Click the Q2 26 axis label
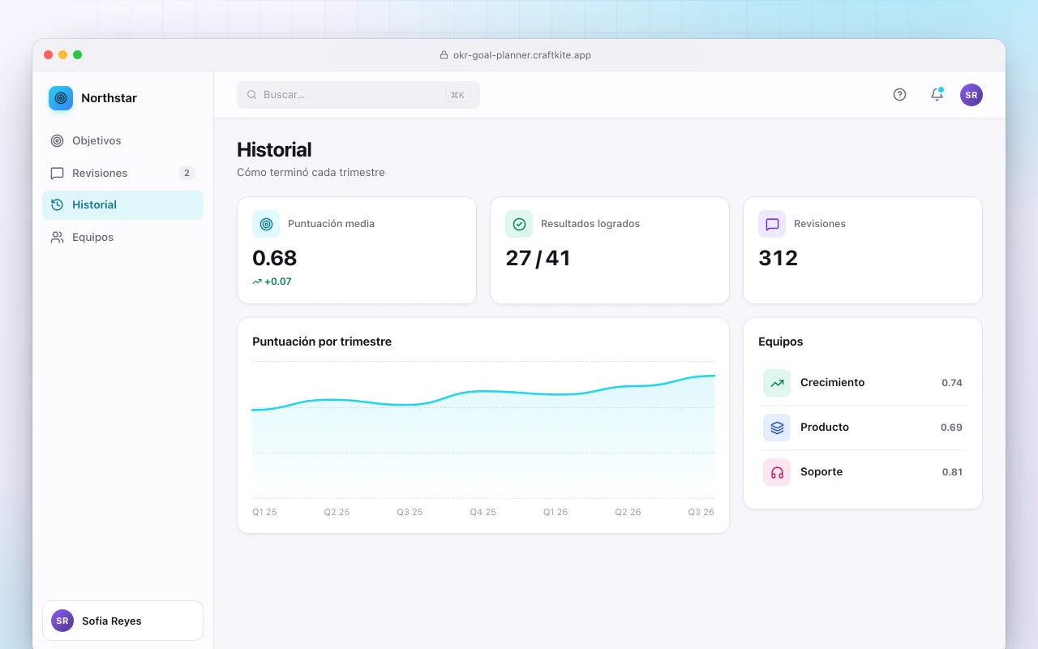The width and height of the screenshot is (1038, 649). tap(628, 513)
